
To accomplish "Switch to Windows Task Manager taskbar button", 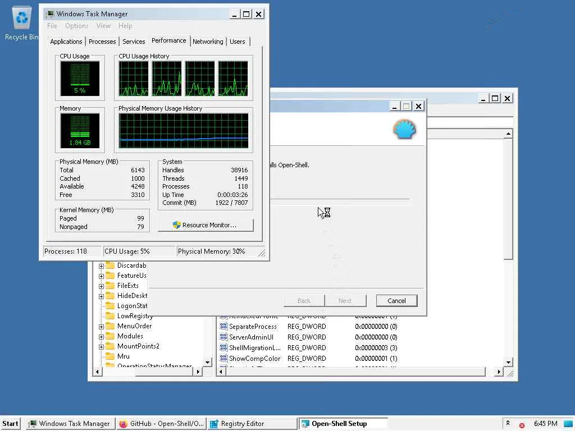I will click(x=71, y=424).
